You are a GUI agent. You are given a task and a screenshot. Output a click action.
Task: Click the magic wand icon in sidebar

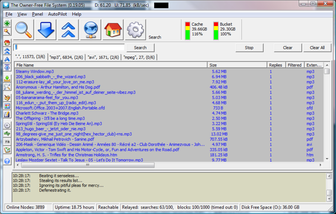point(7,31)
